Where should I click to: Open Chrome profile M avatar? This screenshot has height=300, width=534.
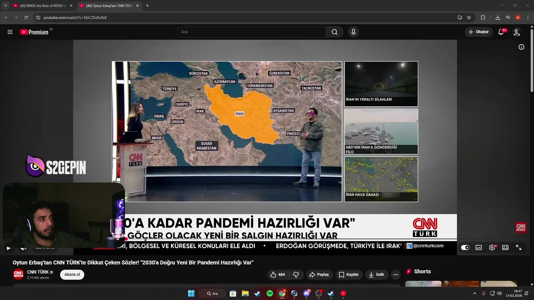[518, 17]
